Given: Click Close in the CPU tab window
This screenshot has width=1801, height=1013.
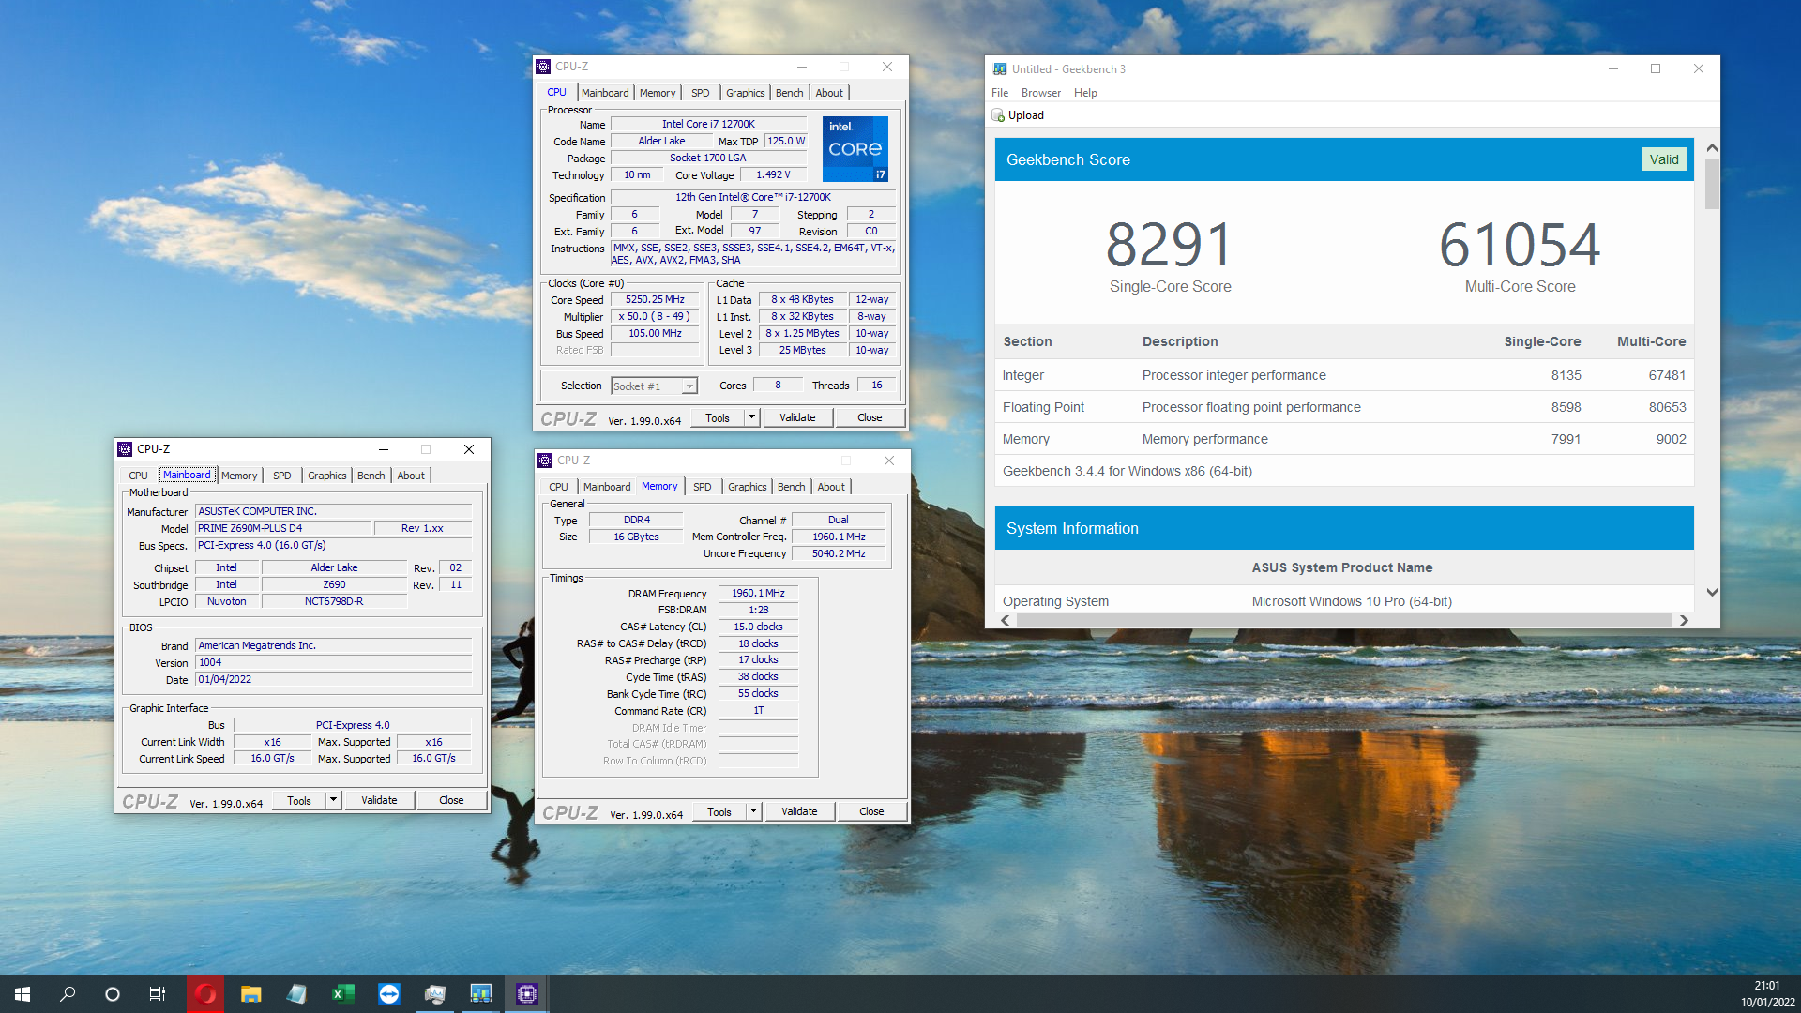Looking at the screenshot, I should (x=870, y=417).
